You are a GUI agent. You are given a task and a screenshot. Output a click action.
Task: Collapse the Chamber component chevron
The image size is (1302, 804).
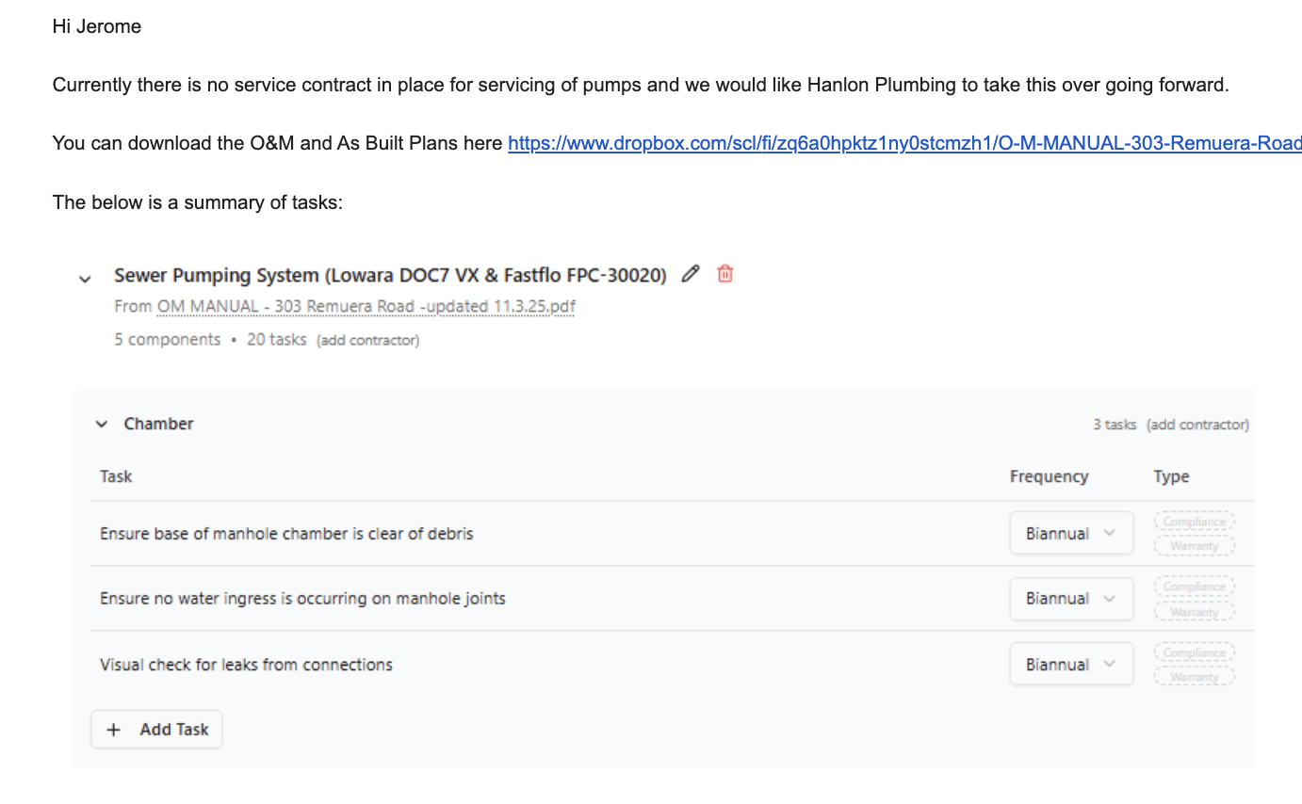(102, 425)
